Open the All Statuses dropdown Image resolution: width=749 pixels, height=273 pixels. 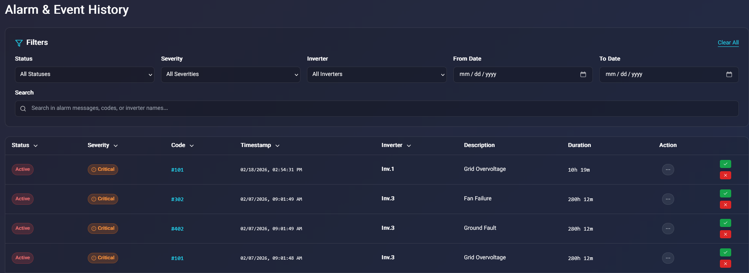(85, 75)
